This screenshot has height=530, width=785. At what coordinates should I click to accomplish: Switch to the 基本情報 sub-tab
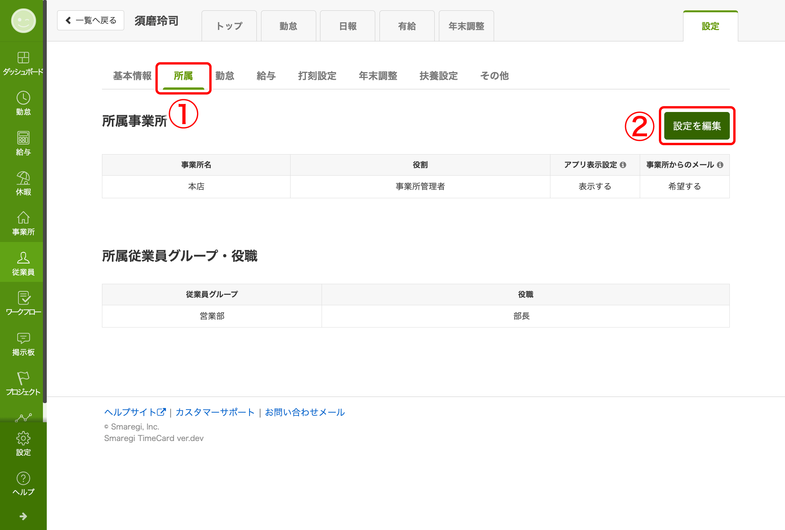coord(132,76)
